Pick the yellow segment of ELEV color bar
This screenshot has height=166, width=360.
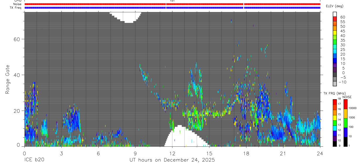point(335,33)
